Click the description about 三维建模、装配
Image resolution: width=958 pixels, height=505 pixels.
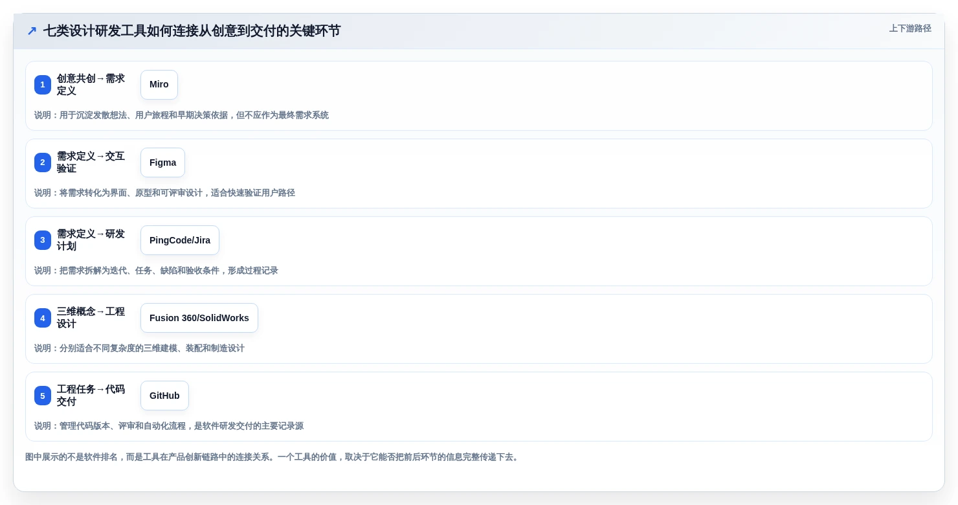(x=139, y=348)
